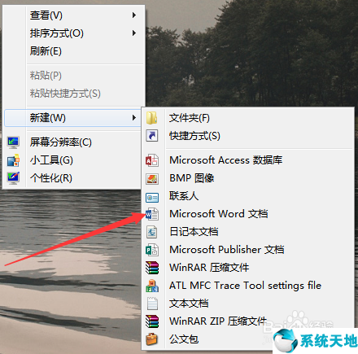
Task: Click the Microsoft Publisher document icon
Action: (x=152, y=250)
